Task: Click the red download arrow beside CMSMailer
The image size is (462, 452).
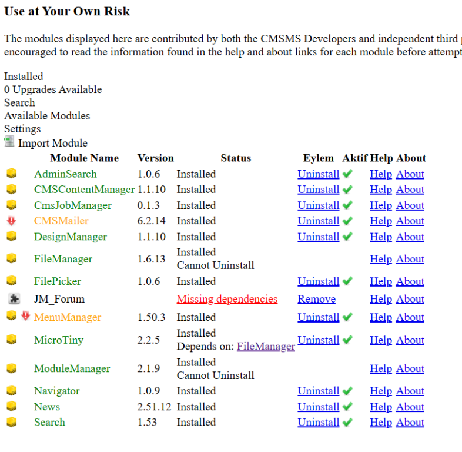Action: [x=11, y=221]
